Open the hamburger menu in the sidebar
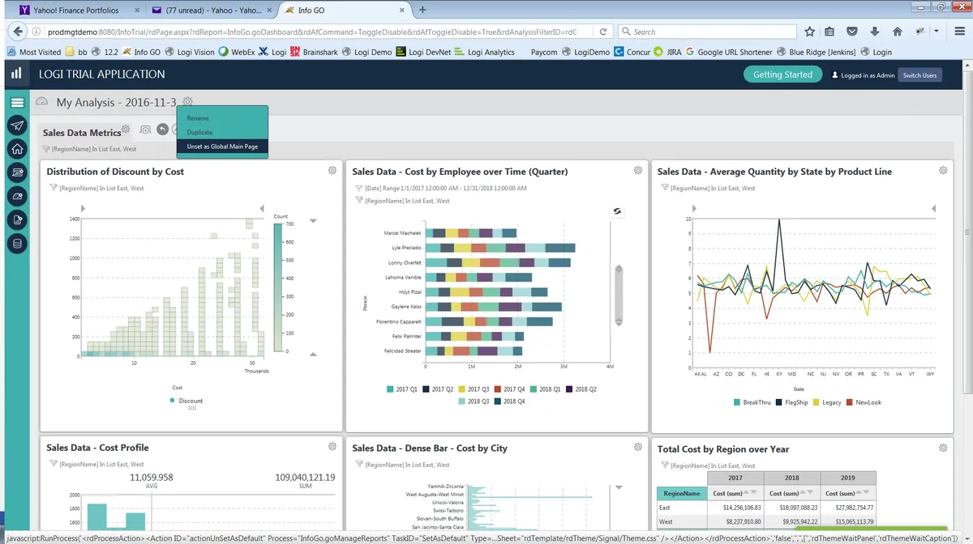Image resolution: width=973 pixels, height=544 pixels. click(17, 103)
